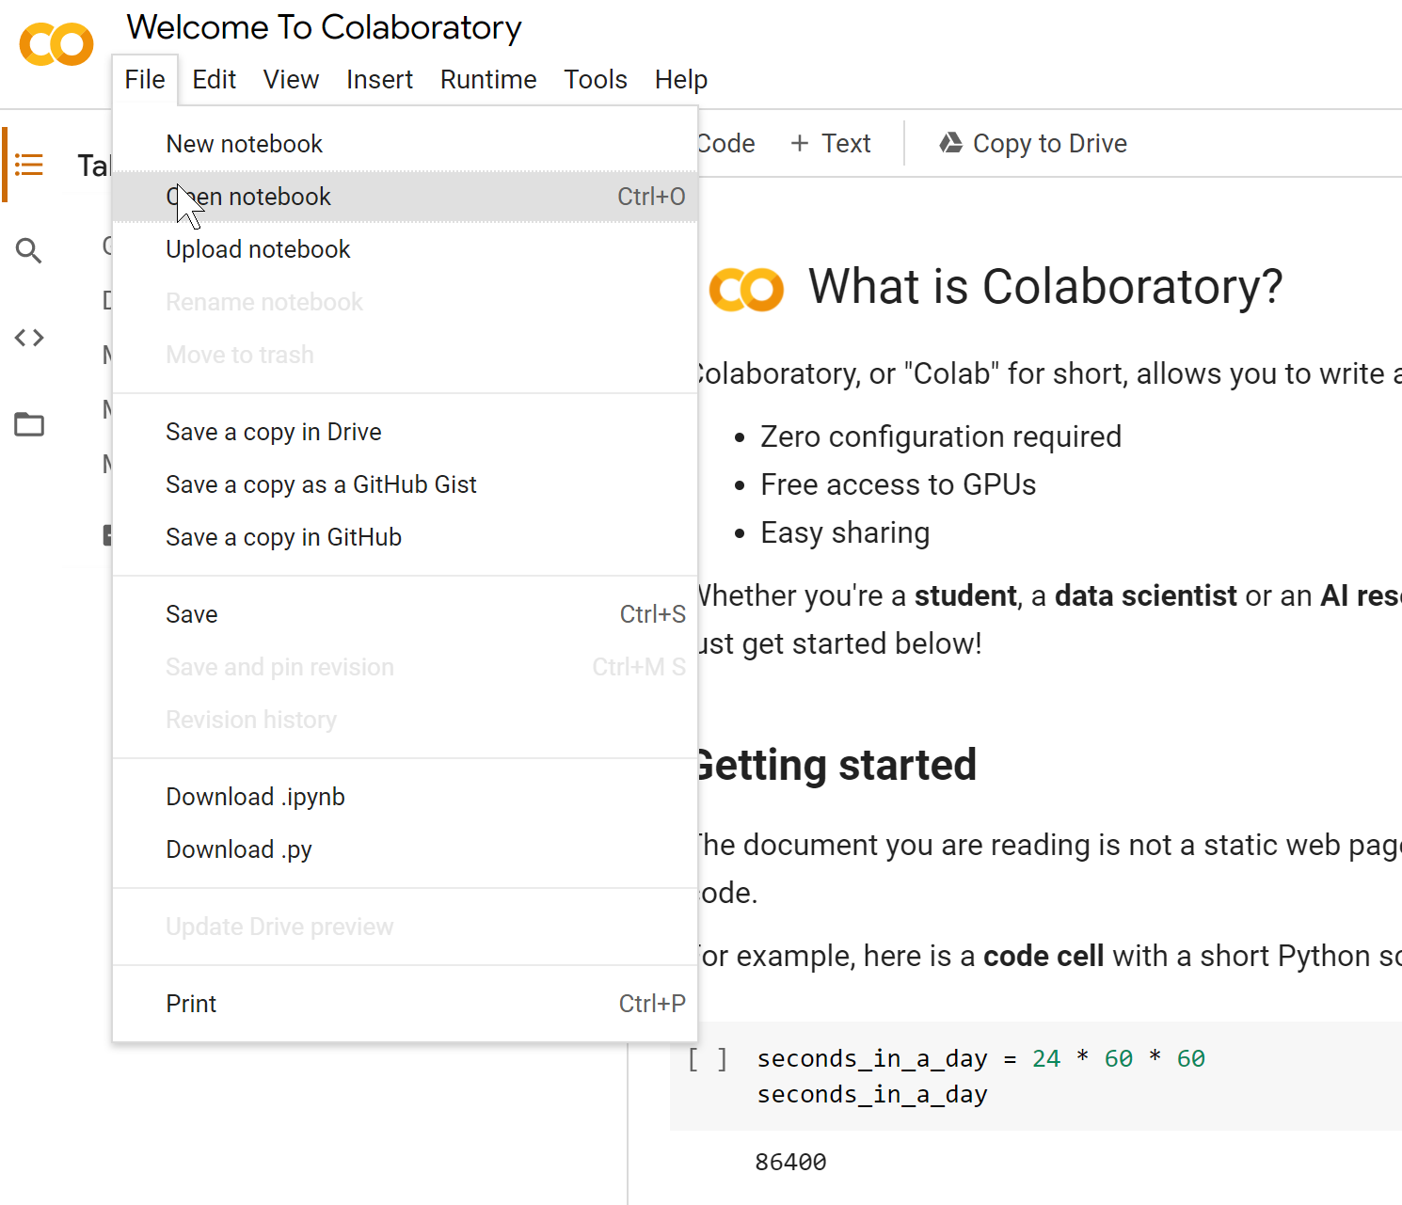Click Revision history menu entry

click(x=406, y=720)
